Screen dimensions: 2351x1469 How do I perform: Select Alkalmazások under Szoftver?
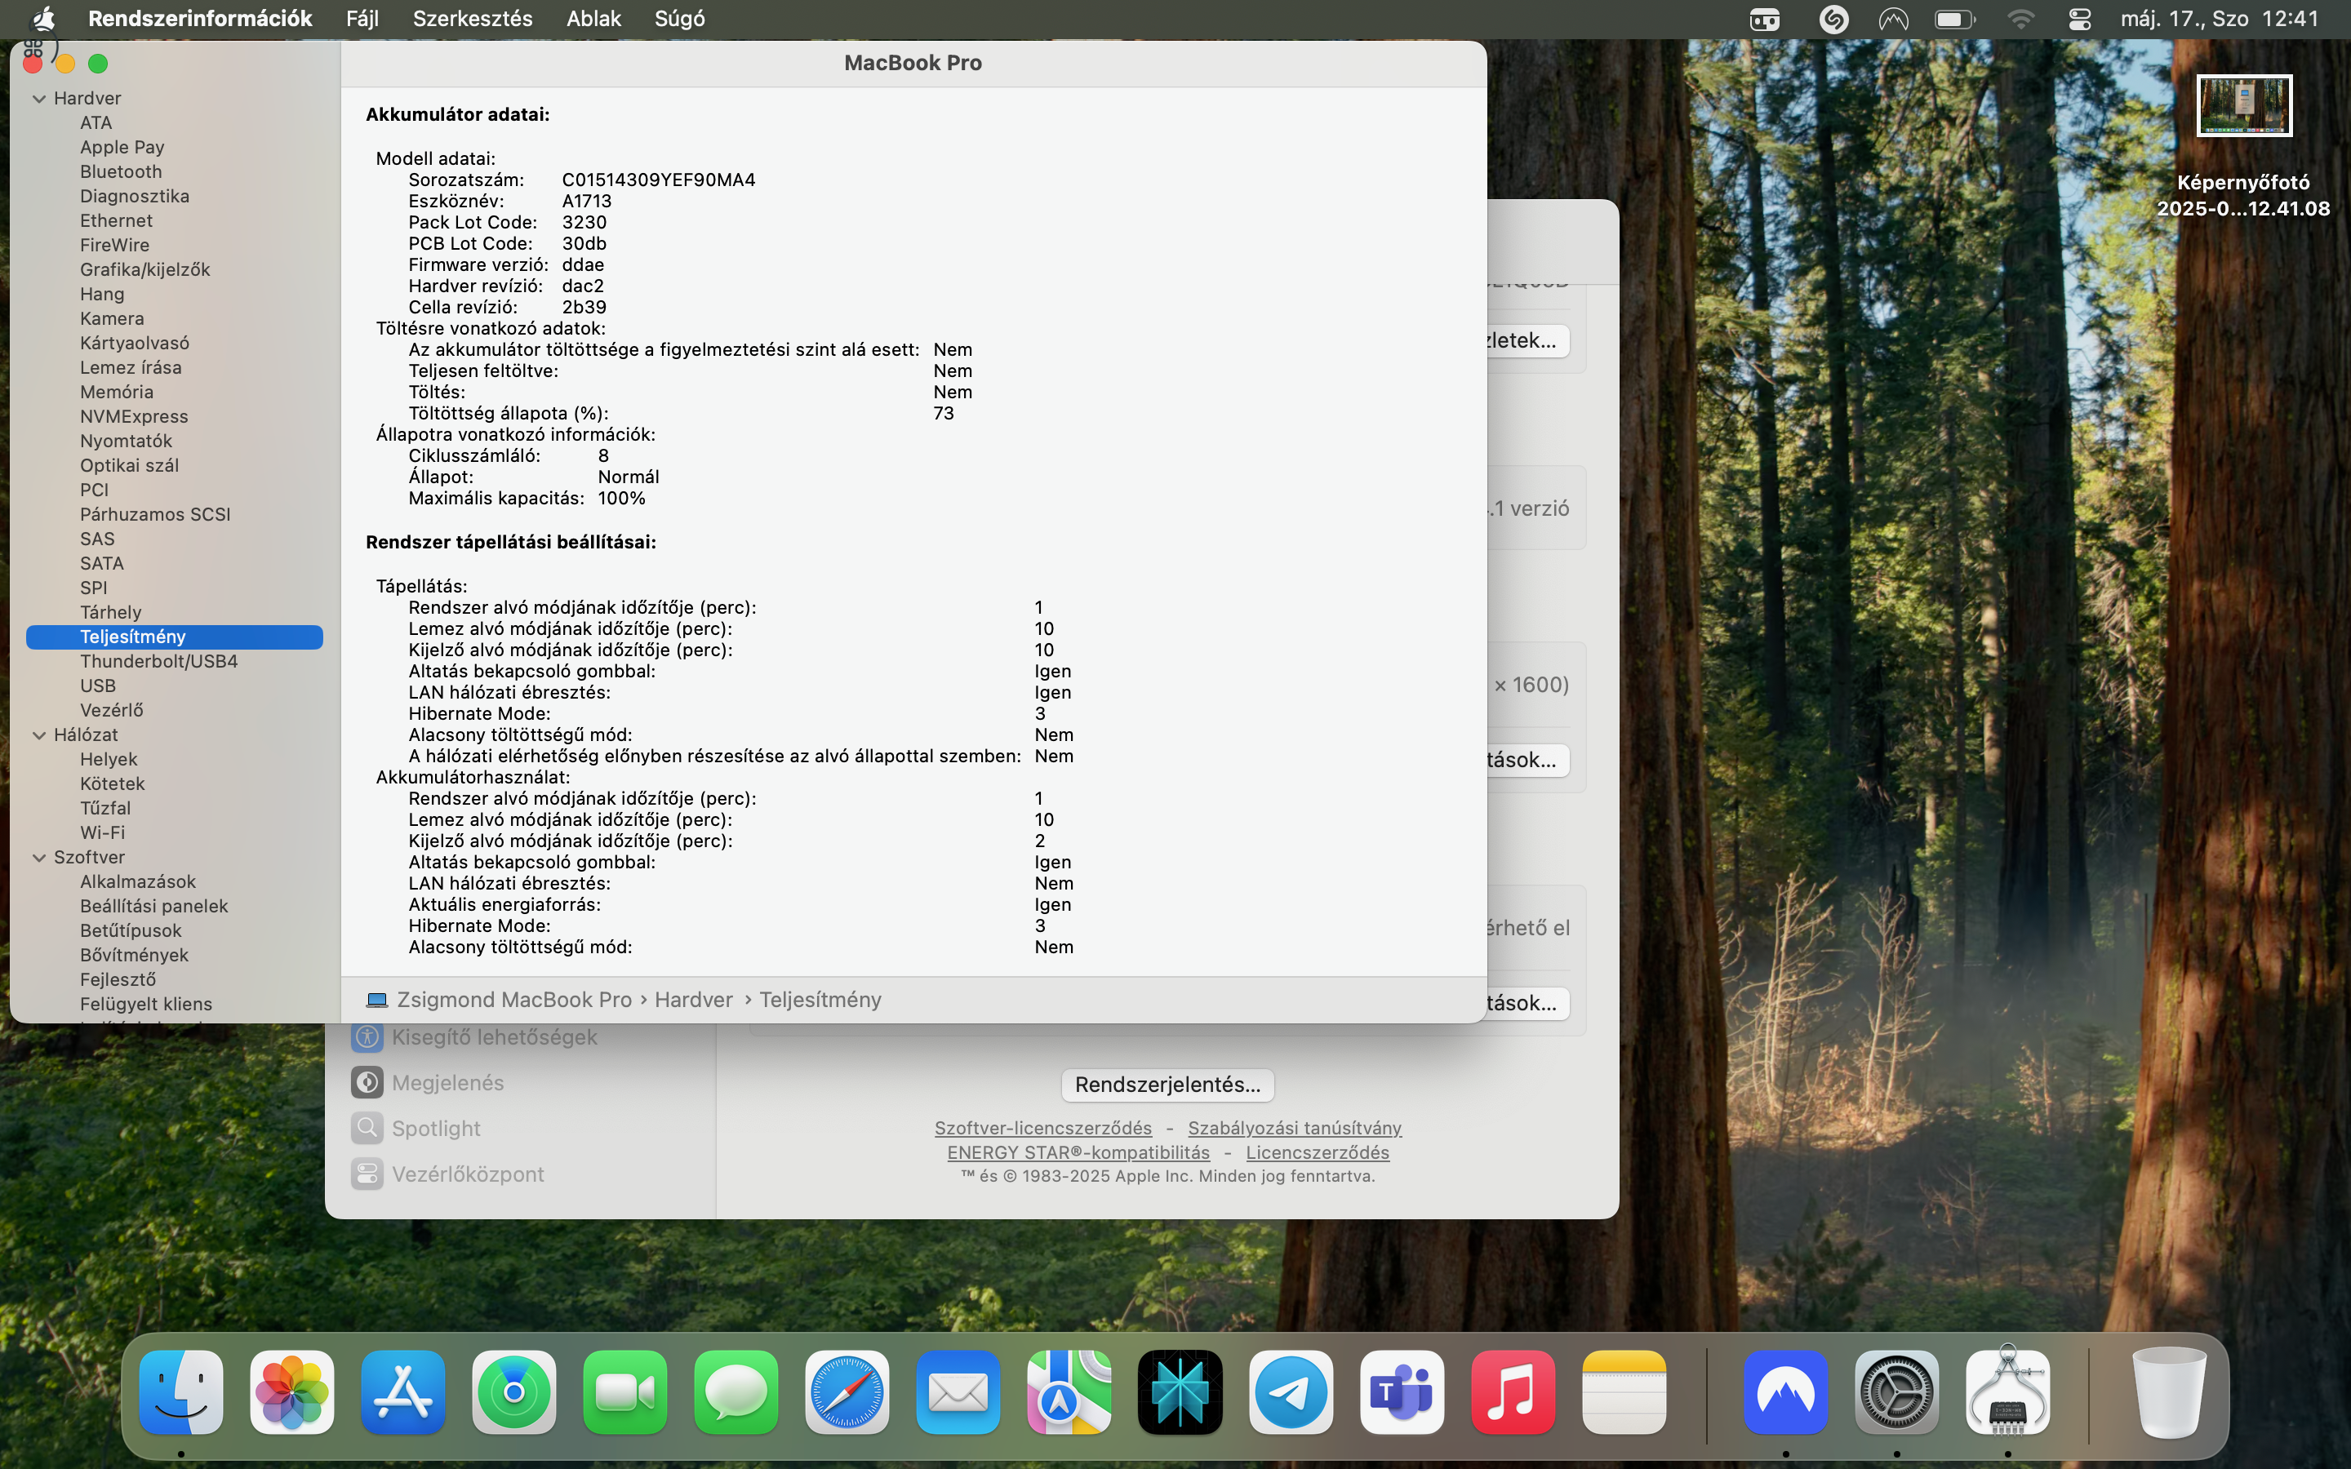click(138, 882)
